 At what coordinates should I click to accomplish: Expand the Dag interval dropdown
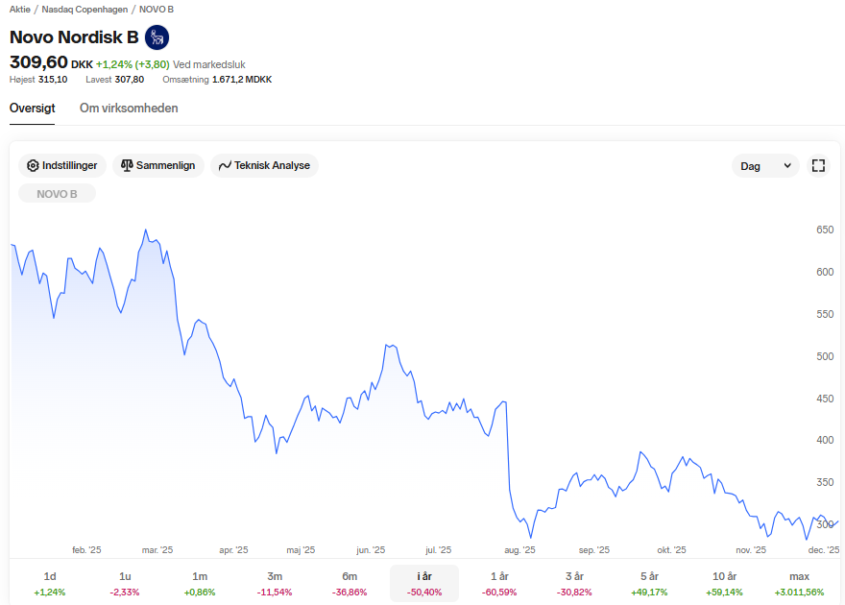tap(765, 166)
